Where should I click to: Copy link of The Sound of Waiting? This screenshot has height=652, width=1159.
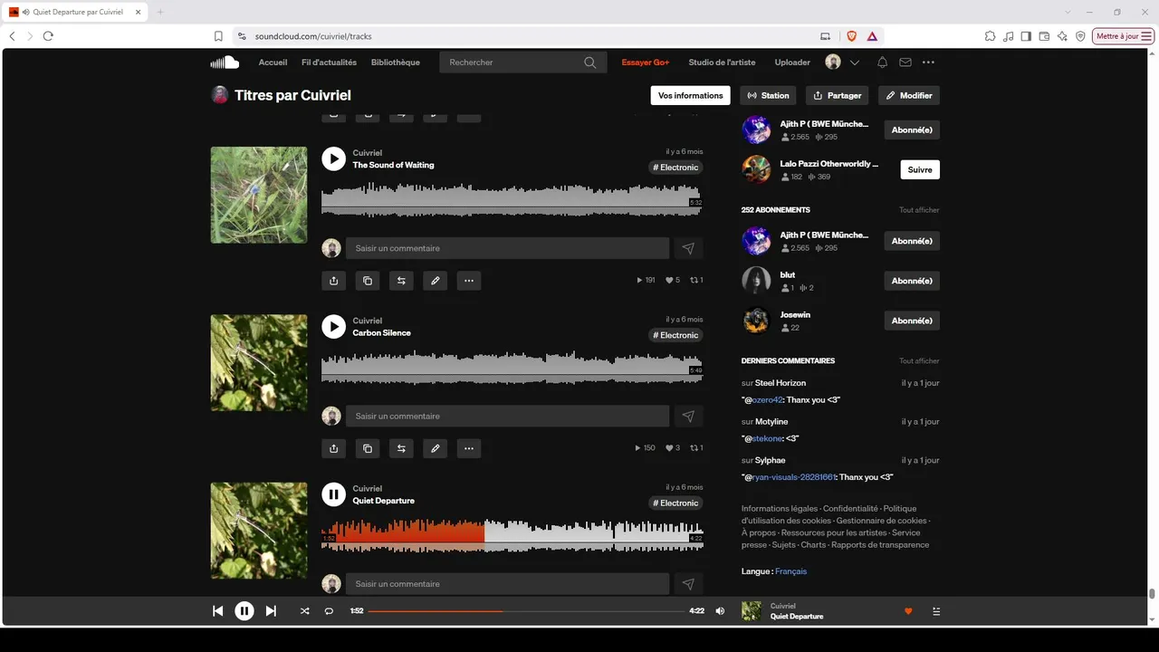pos(368,281)
